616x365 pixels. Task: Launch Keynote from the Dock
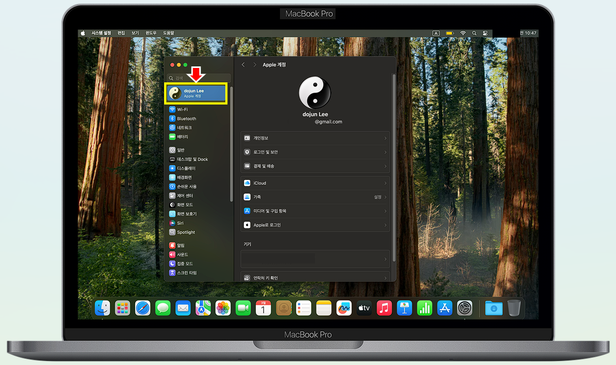tap(404, 308)
